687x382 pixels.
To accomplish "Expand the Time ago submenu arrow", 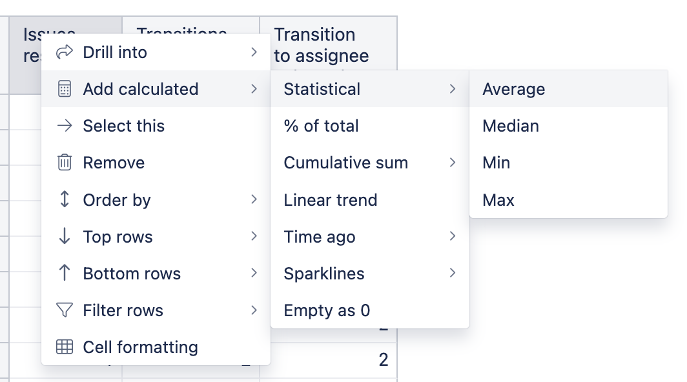I will coord(453,236).
